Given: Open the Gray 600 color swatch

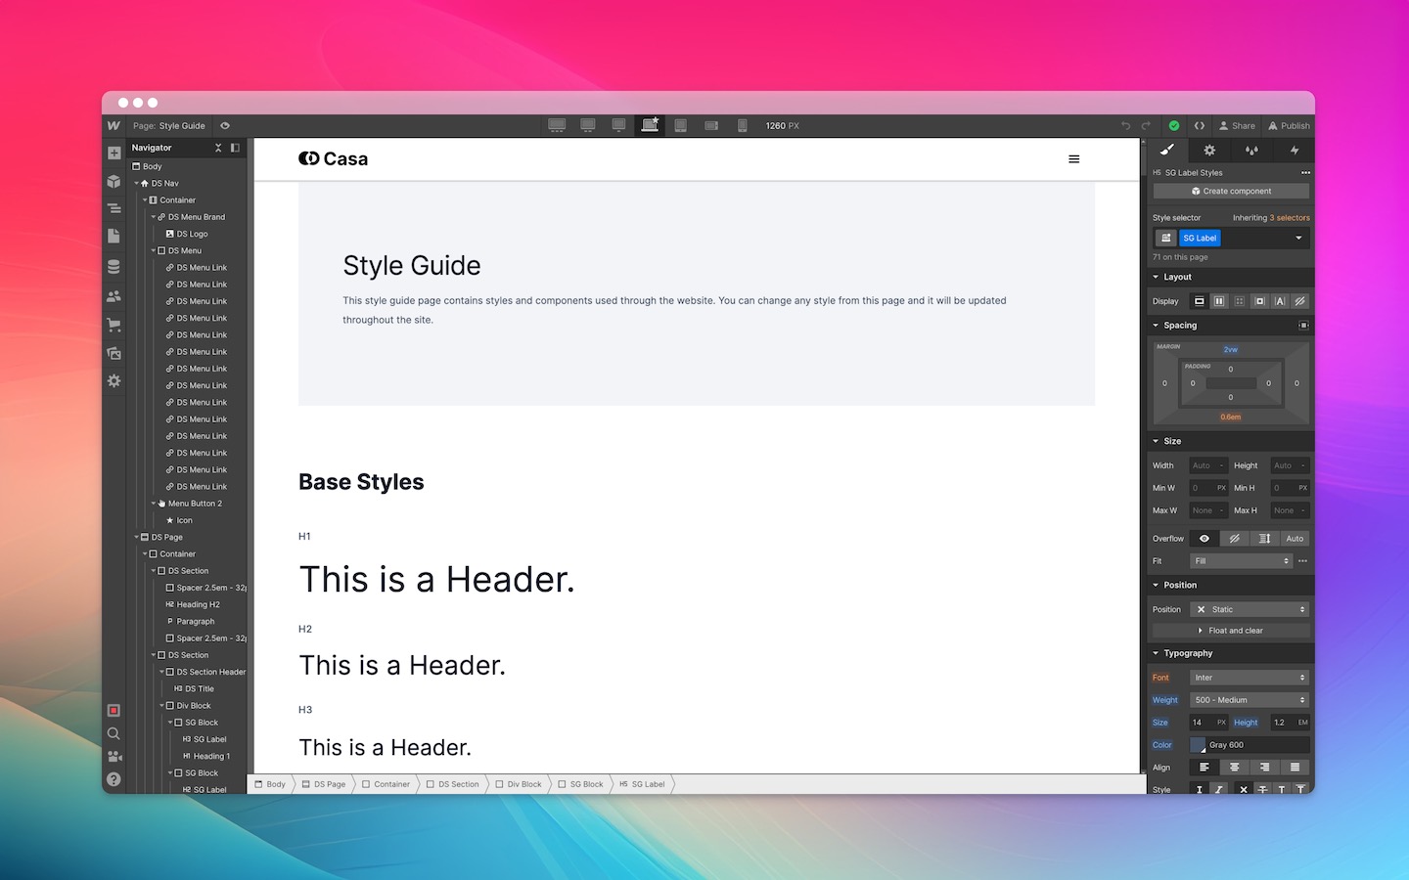Looking at the screenshot, I should point(1198,745).
